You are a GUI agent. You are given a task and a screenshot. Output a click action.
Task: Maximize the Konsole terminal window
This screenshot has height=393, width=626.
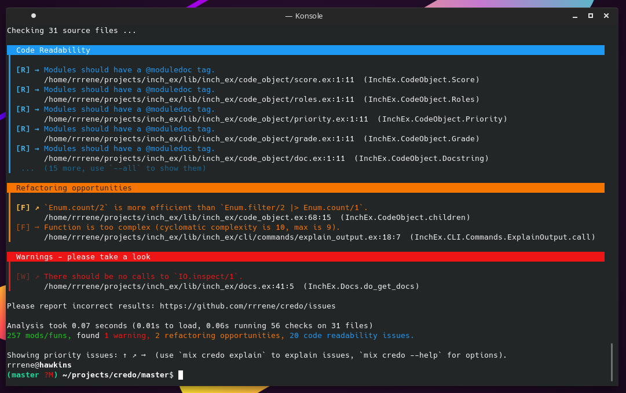pos(590,16)
